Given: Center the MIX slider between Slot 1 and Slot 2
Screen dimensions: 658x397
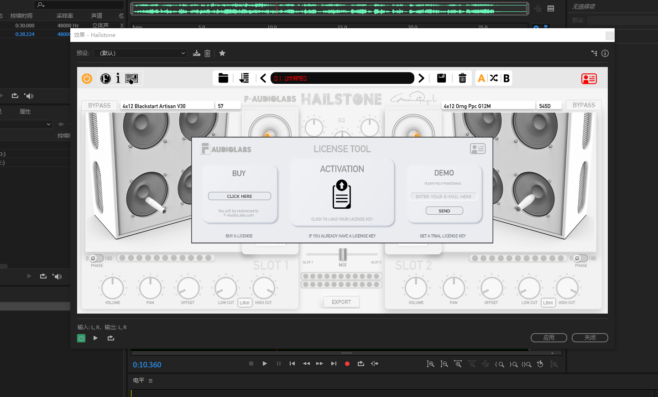Looking at the screenshot, I should click(x=342, y=255).
